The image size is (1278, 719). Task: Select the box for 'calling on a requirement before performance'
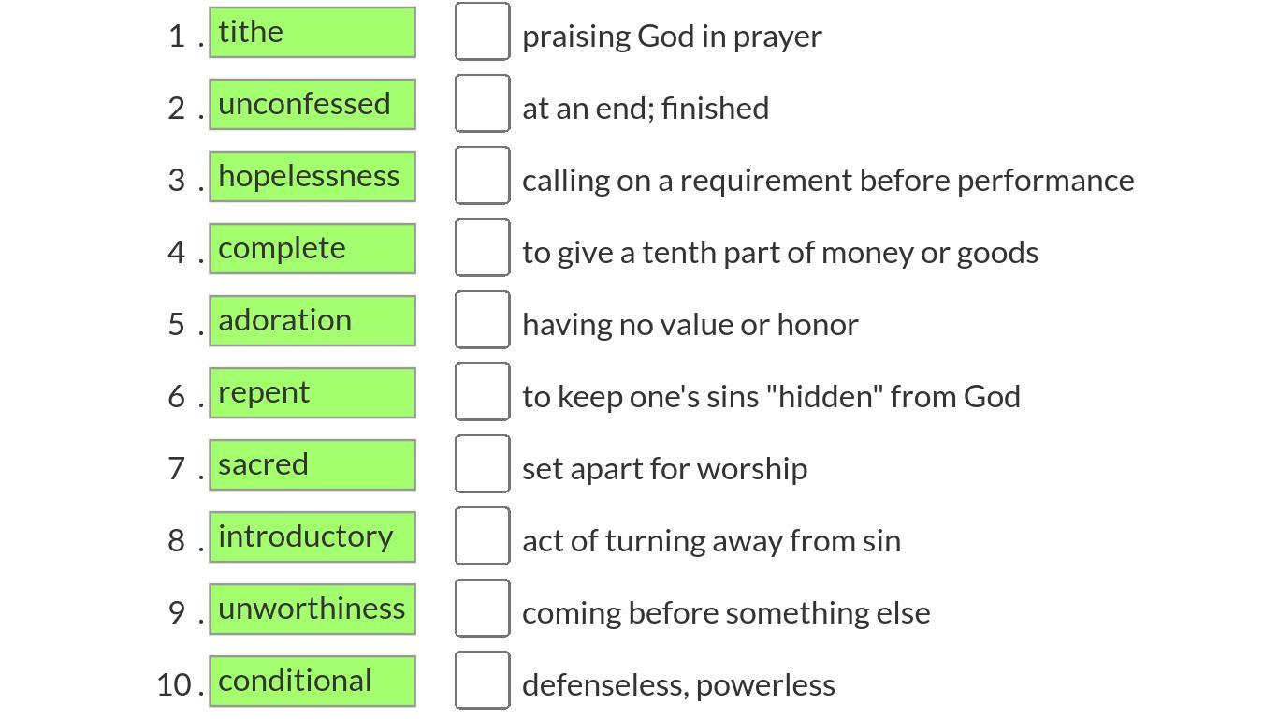tap(483, 176)
